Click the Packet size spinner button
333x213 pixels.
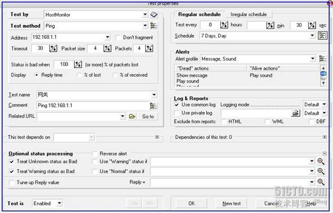108,48
